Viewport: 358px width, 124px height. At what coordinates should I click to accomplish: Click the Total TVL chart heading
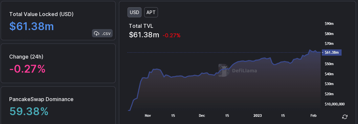[x=141, y=26]
